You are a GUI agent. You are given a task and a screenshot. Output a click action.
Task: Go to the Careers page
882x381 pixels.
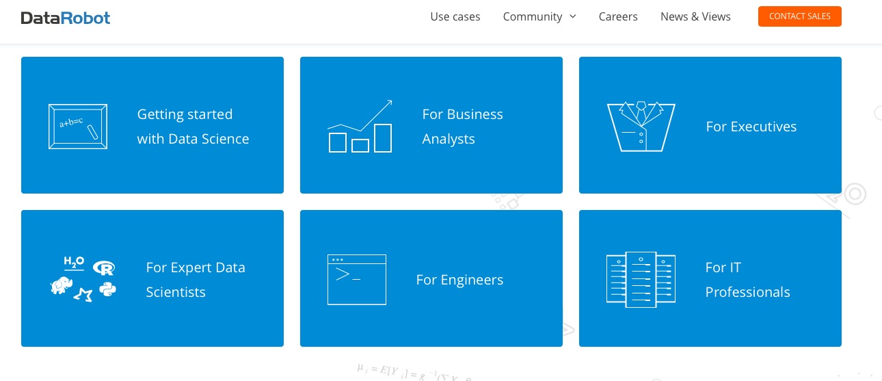(x=617, y=17)
